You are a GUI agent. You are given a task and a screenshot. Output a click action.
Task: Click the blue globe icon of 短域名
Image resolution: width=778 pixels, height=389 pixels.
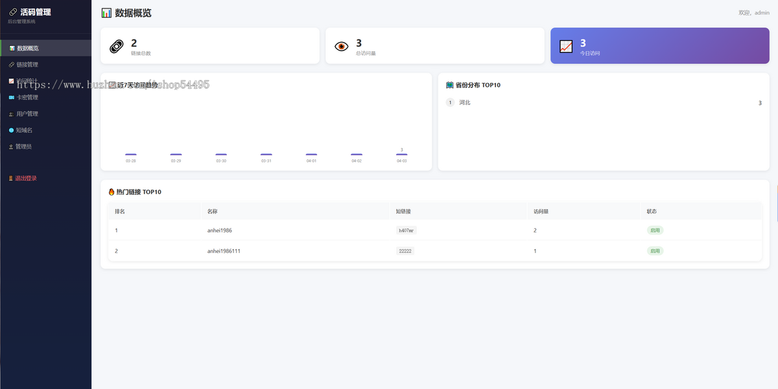(11, 130)
